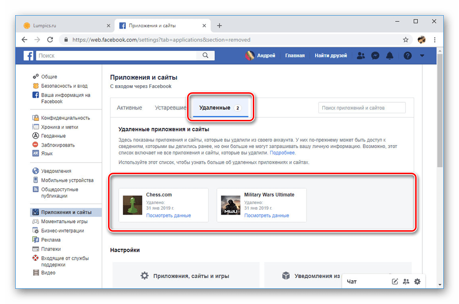This screenshot has width=459, height=304.
Task: Click the new message compose icon in chat
Action: coord(395,282)
